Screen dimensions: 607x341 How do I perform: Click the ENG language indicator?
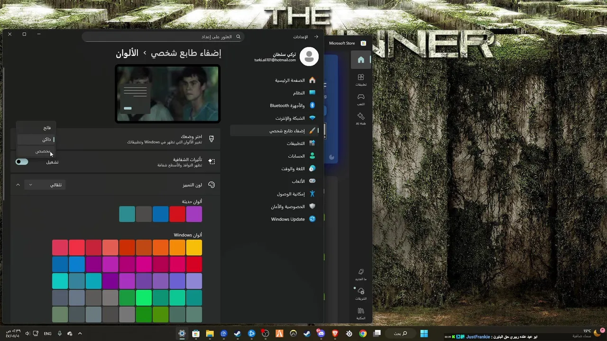[x=47, y=333]
